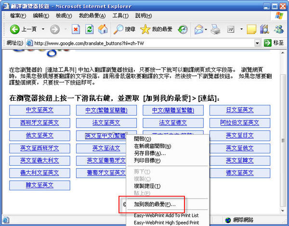Click the 法文至德文 link
This screenshot has width=289, height=226.
pyautogui.click(x=173, y=122)
